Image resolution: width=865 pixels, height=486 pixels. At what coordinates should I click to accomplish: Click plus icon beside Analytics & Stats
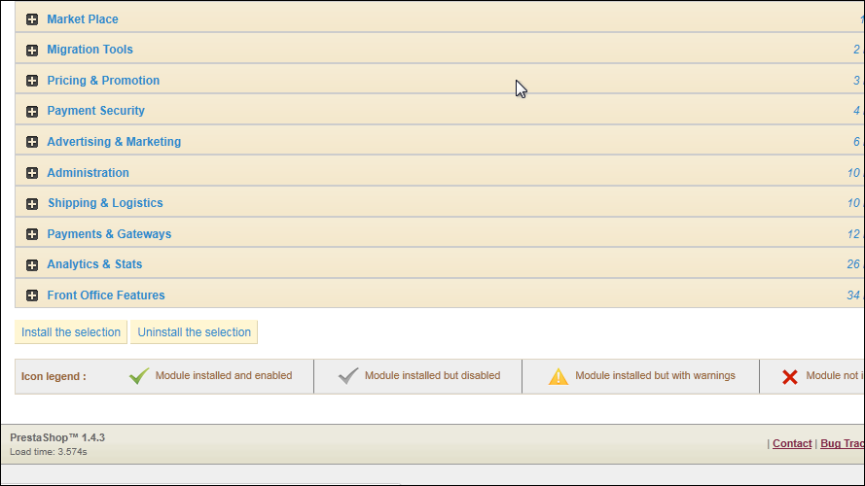32,264
